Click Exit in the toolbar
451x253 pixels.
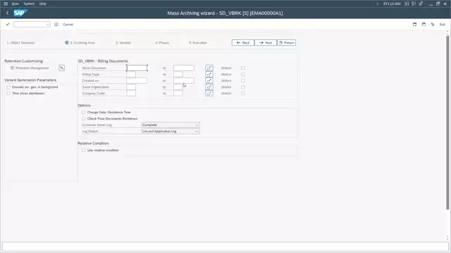pyautogui.click(x=443, y=25)
